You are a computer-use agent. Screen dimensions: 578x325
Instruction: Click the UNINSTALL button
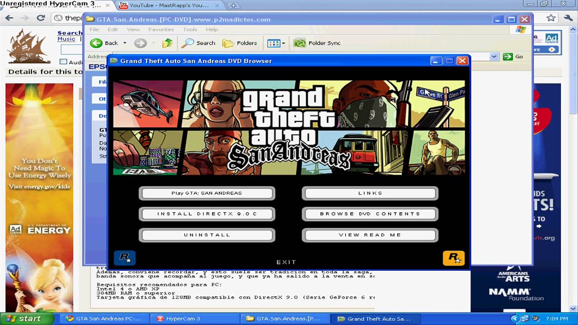click(x=207, y=235)
